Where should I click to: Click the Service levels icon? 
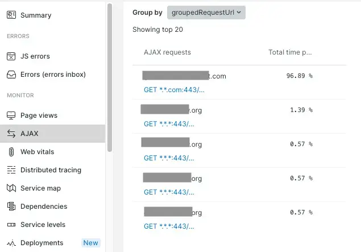coord(11,225)
